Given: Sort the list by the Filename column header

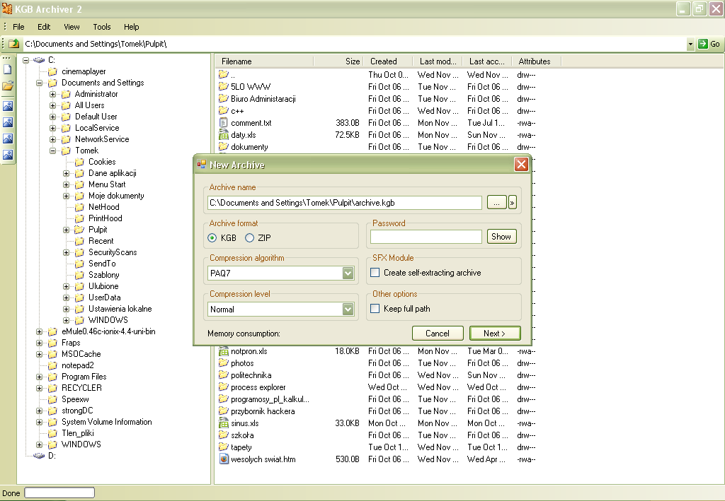Looking at the screenshot, I should click(x=266, y=61).
